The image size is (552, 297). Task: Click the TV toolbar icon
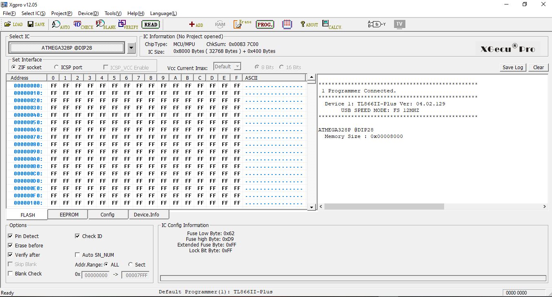click(x=399, y=24)
